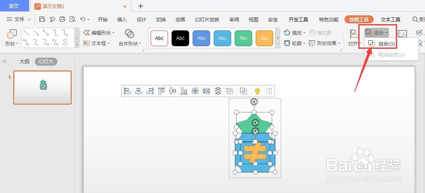Open the 审阅 ribbon tab
425x193 pixels.
point(234,19)
